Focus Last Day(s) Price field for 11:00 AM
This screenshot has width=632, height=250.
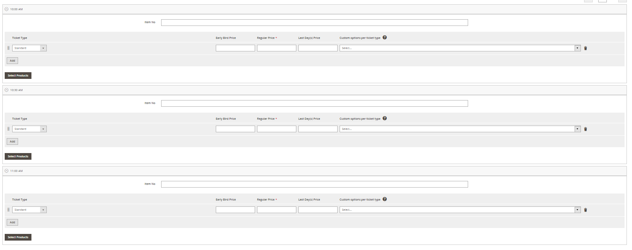pos(318,210)
